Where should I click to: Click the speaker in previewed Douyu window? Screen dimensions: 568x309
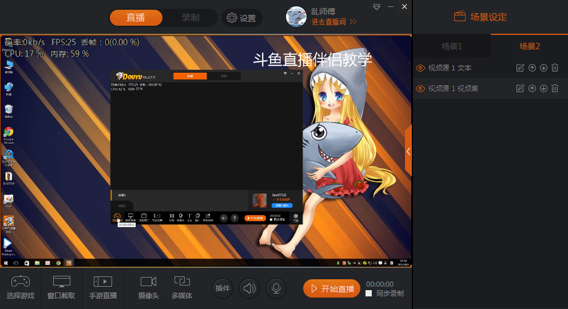(224, 218)
